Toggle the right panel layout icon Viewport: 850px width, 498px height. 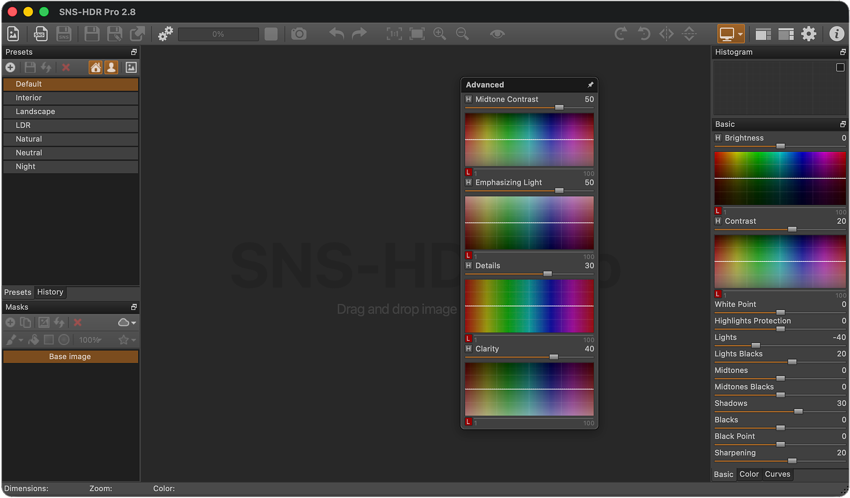click(x=786, y=34)
